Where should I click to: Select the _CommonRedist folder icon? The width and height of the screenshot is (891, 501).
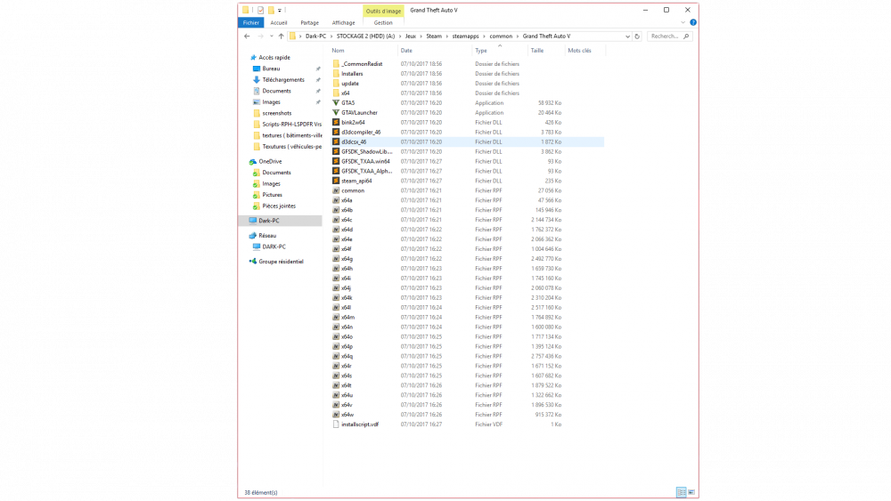(x=336, y=64)
